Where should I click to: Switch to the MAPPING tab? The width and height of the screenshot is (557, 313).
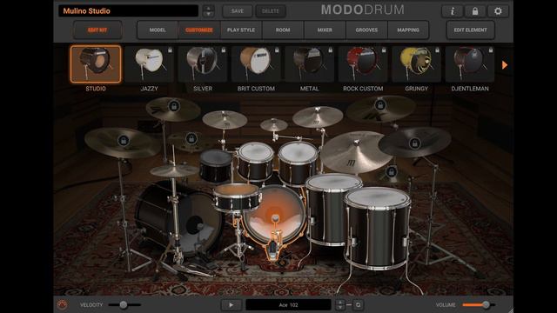(x=408, y=30)
